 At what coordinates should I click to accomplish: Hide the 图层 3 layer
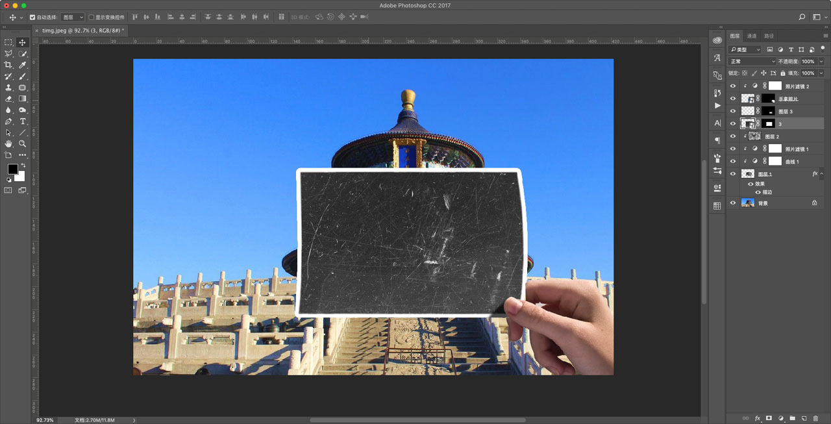pyautogui.click(x=733, y=111)
